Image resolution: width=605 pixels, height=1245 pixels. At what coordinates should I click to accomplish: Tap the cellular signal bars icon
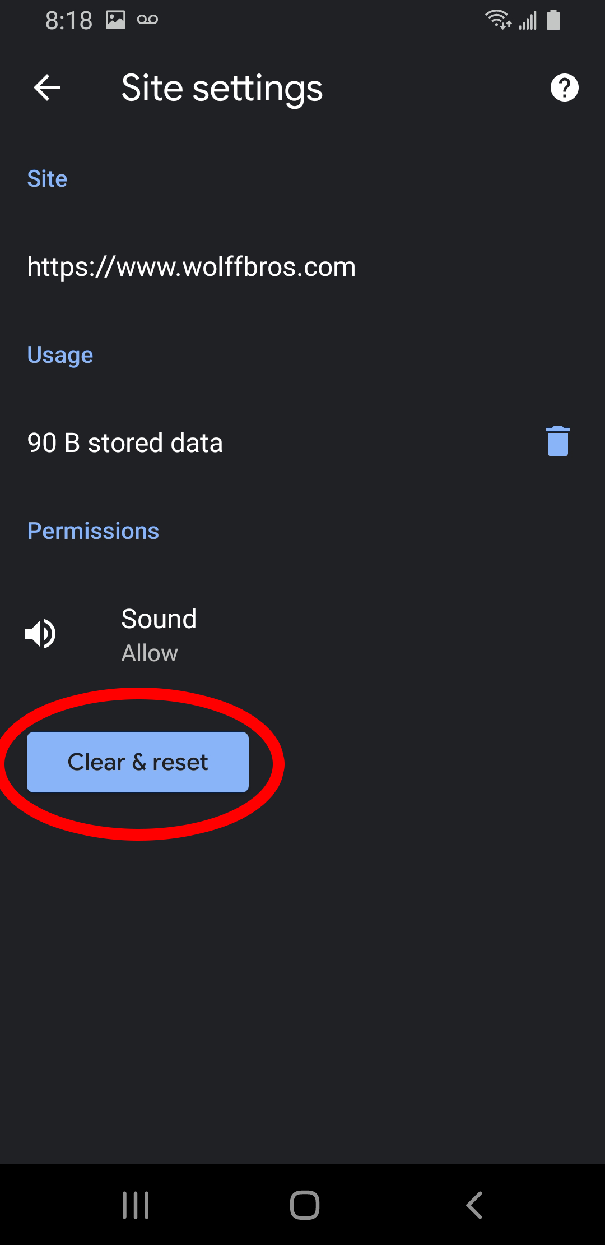[x=528, y=20]
